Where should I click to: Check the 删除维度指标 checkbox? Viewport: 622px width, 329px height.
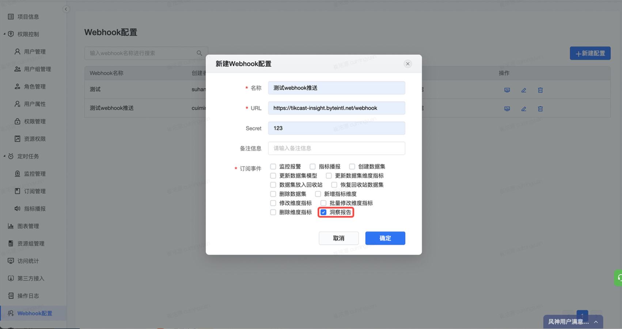[273, 212]
